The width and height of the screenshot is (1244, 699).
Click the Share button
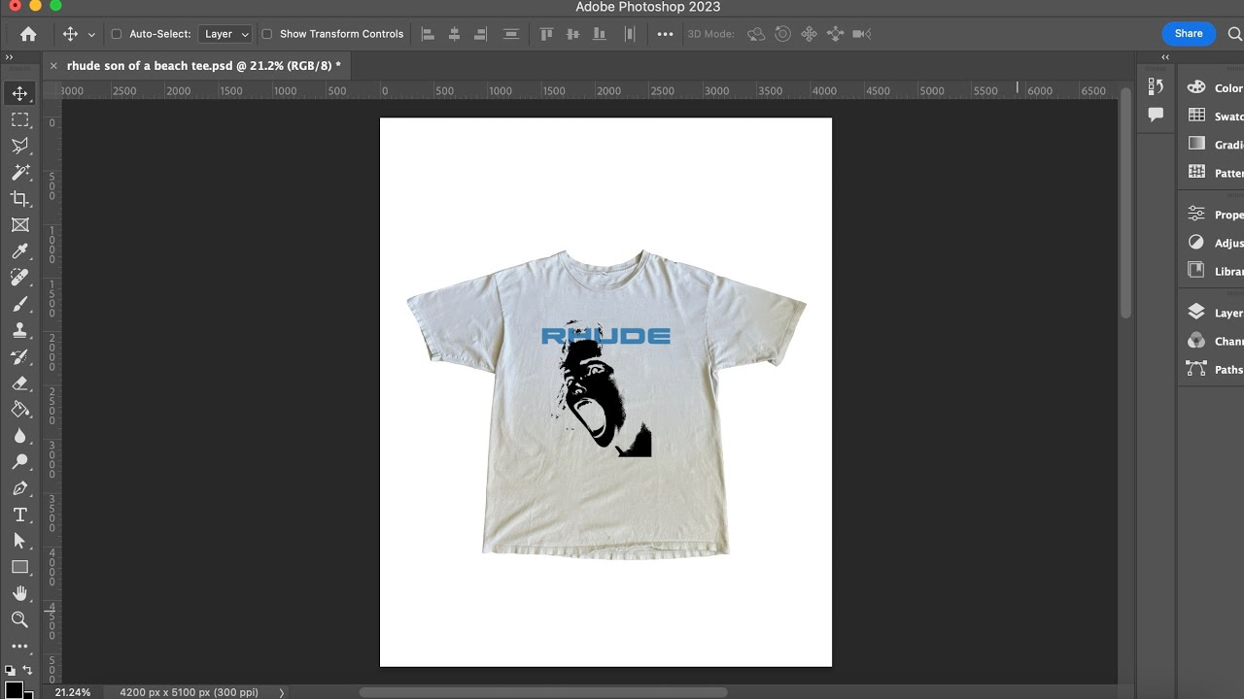click(x=1189, y=34)
